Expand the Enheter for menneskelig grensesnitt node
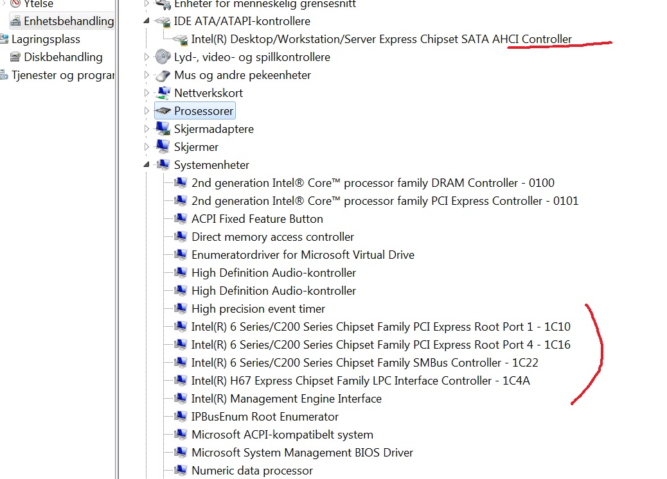667x479 pixels. (147, 3)
